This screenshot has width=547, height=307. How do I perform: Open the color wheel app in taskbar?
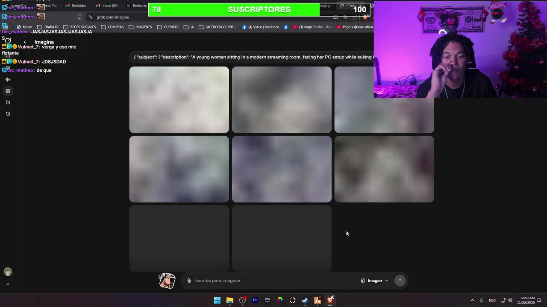coord(280,300)
